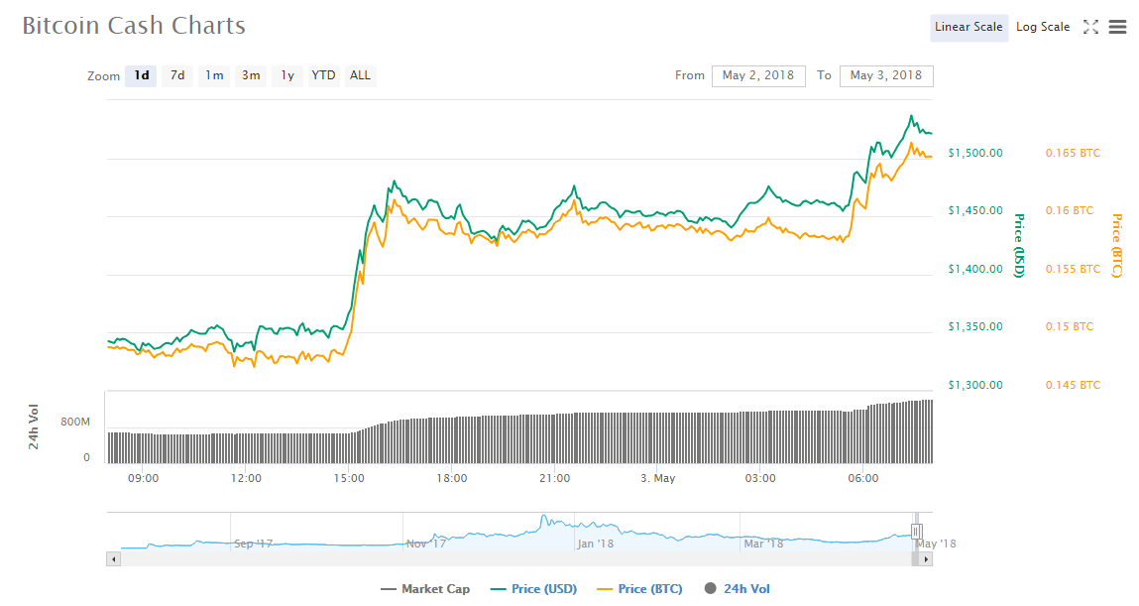Edit the To date field
Image resolution: width=1139 pixels, height=606 pixels.
pos(886,75)
